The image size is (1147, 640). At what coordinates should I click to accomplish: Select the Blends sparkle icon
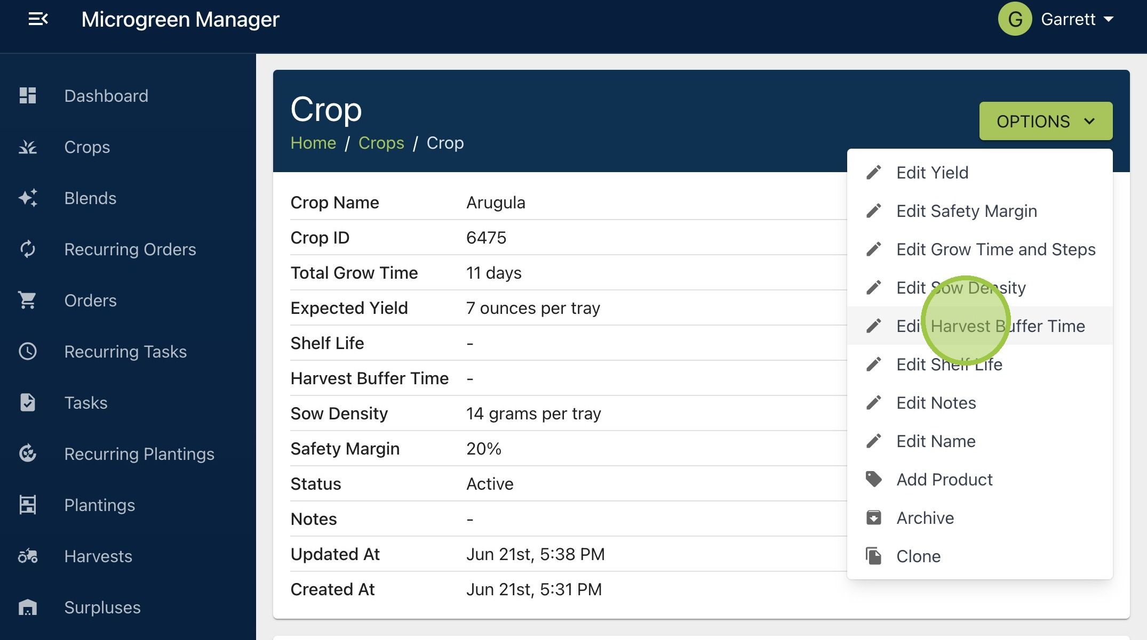pyautogui.click(x=28, y=198)
